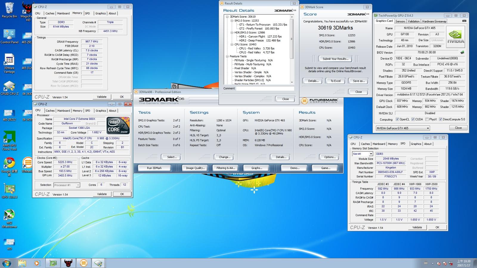This screenshot has width=477, height=268.
Task: Click the Graphs... button in 3DMark06
Action: 256,168
